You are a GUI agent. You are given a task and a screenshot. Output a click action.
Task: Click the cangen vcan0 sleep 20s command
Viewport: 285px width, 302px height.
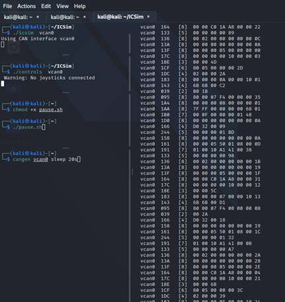45,159
